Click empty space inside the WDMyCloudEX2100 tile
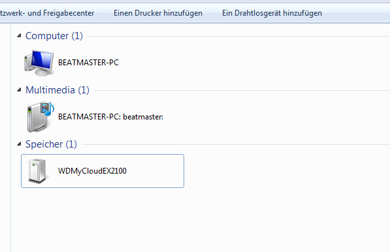This screenshot has width=390, height=252. coord(155,171)
